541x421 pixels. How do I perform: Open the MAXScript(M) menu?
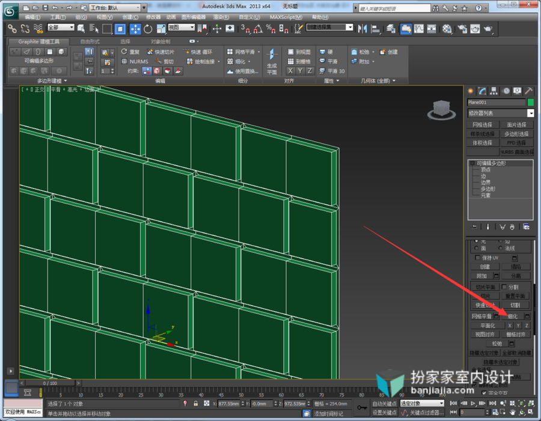pos(286,17)
